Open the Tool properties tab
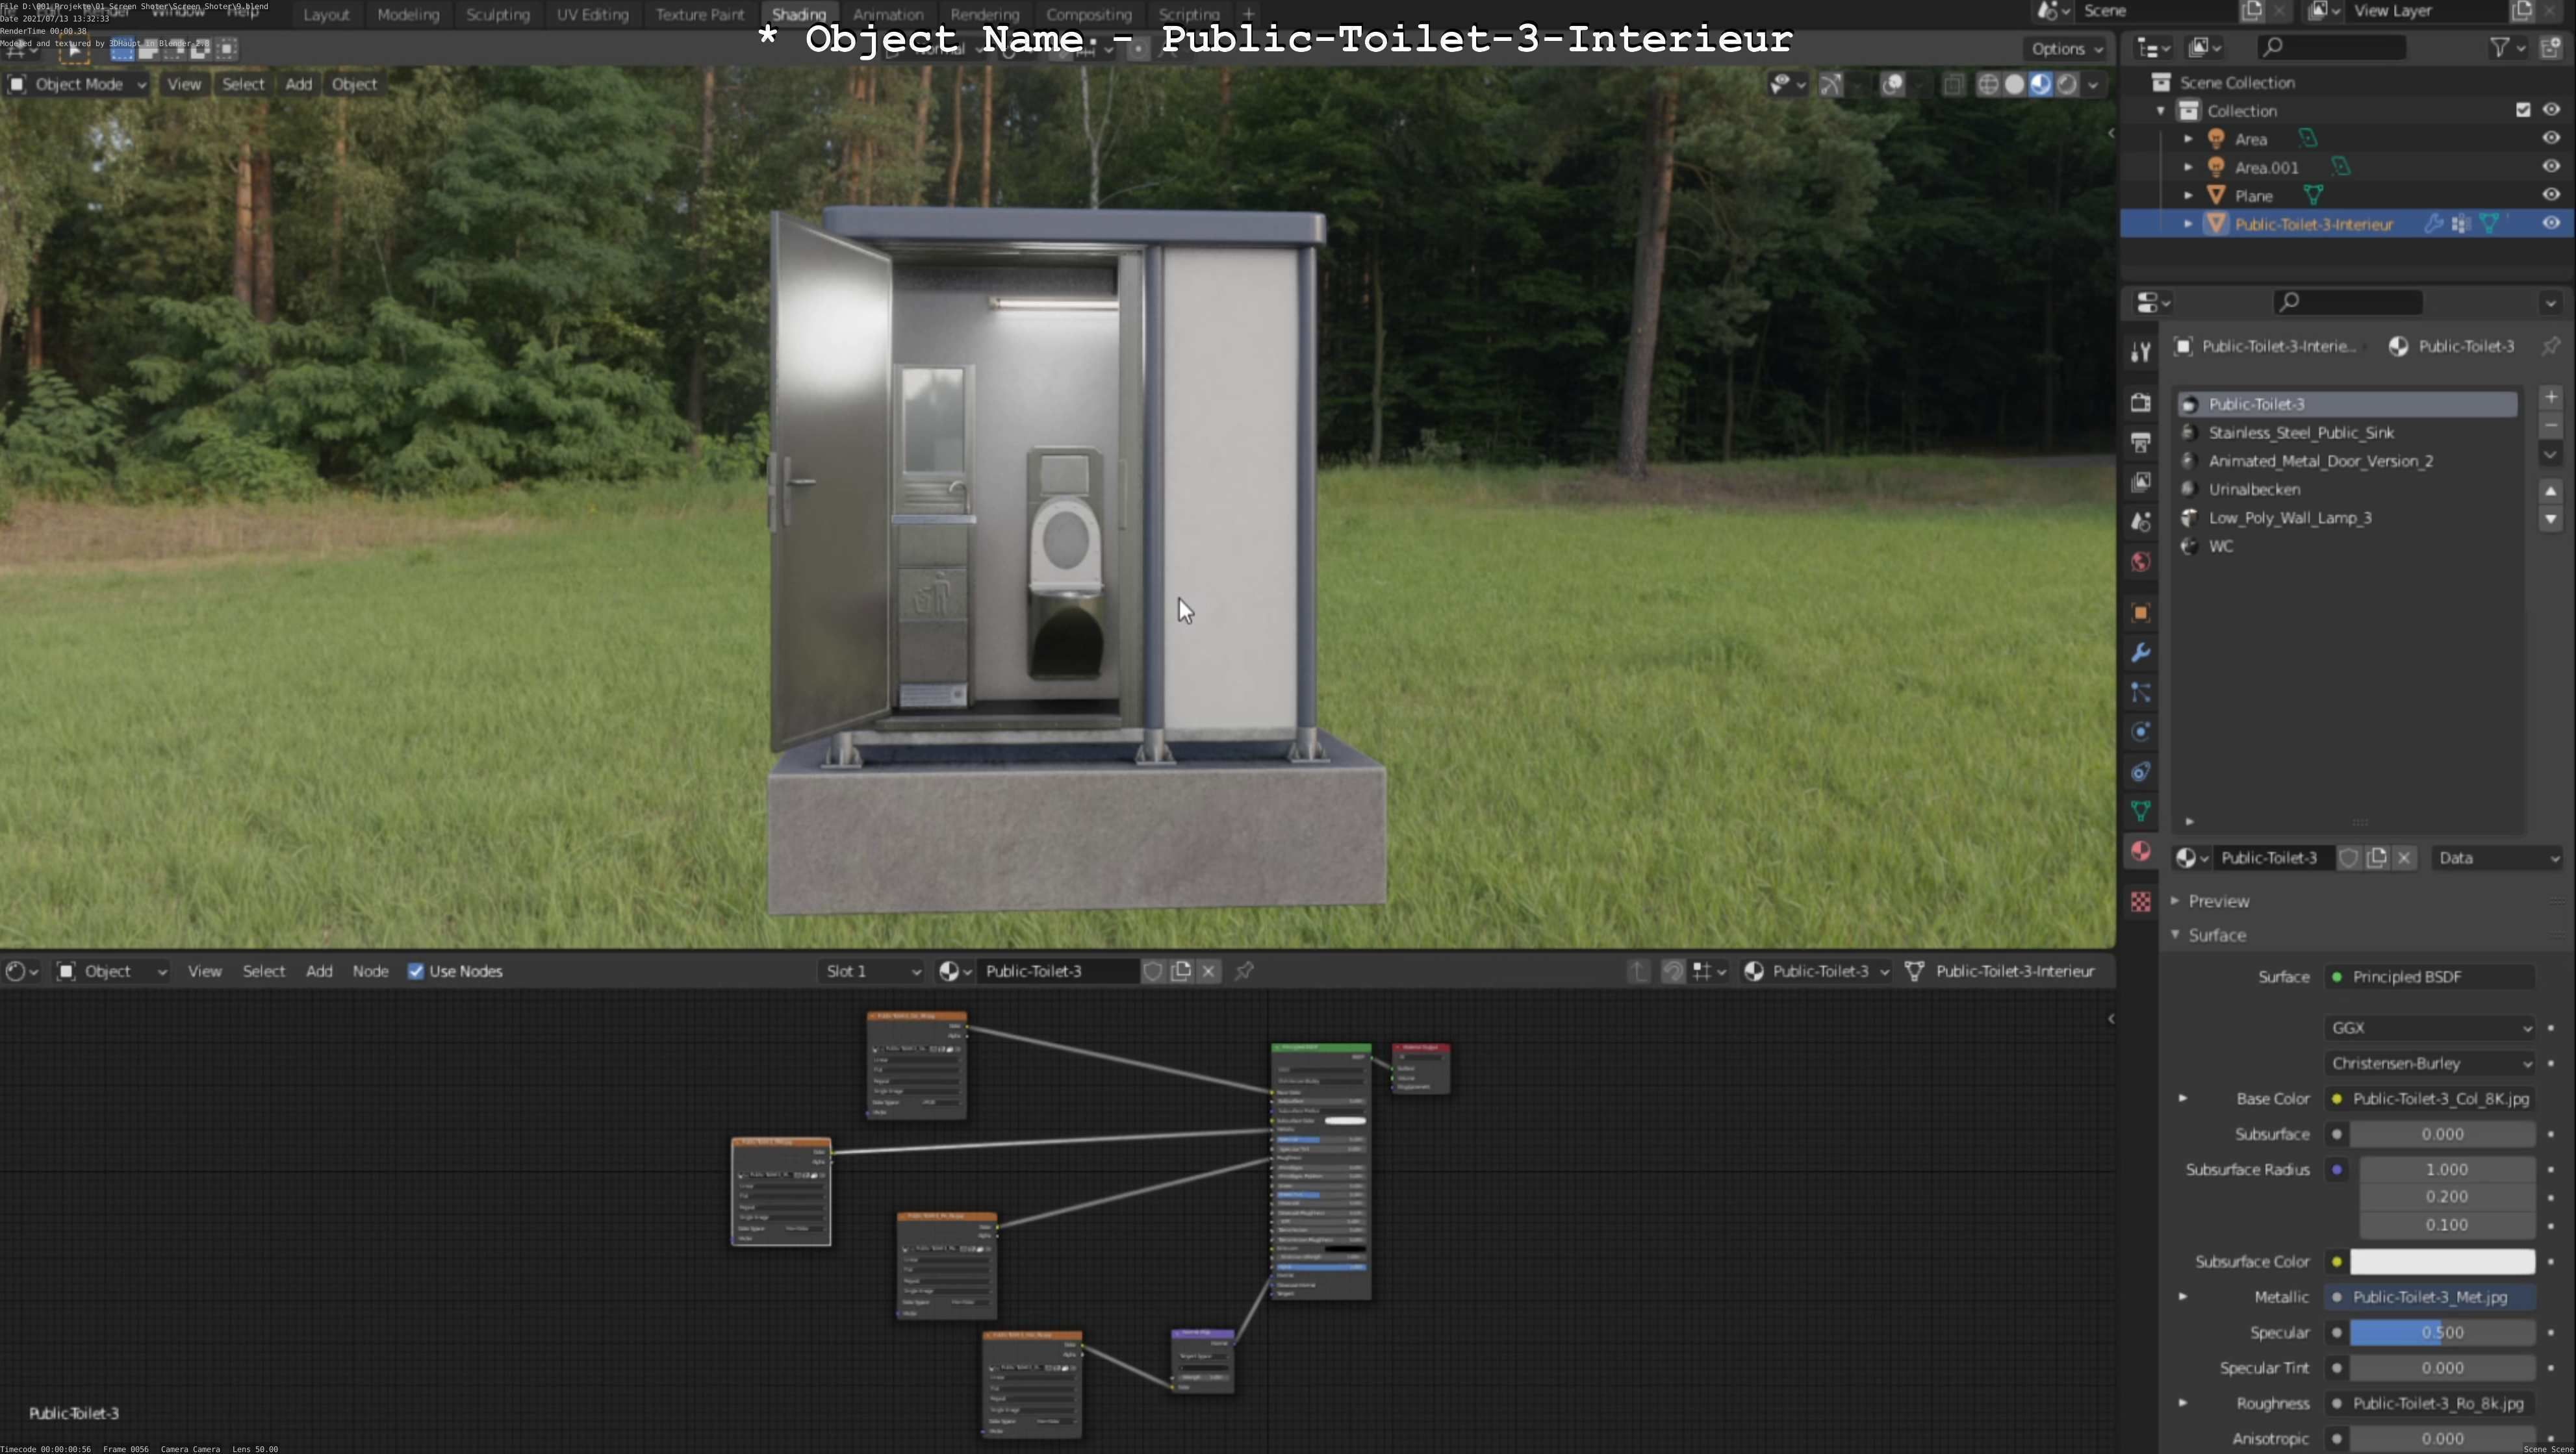 (2140, 351)
